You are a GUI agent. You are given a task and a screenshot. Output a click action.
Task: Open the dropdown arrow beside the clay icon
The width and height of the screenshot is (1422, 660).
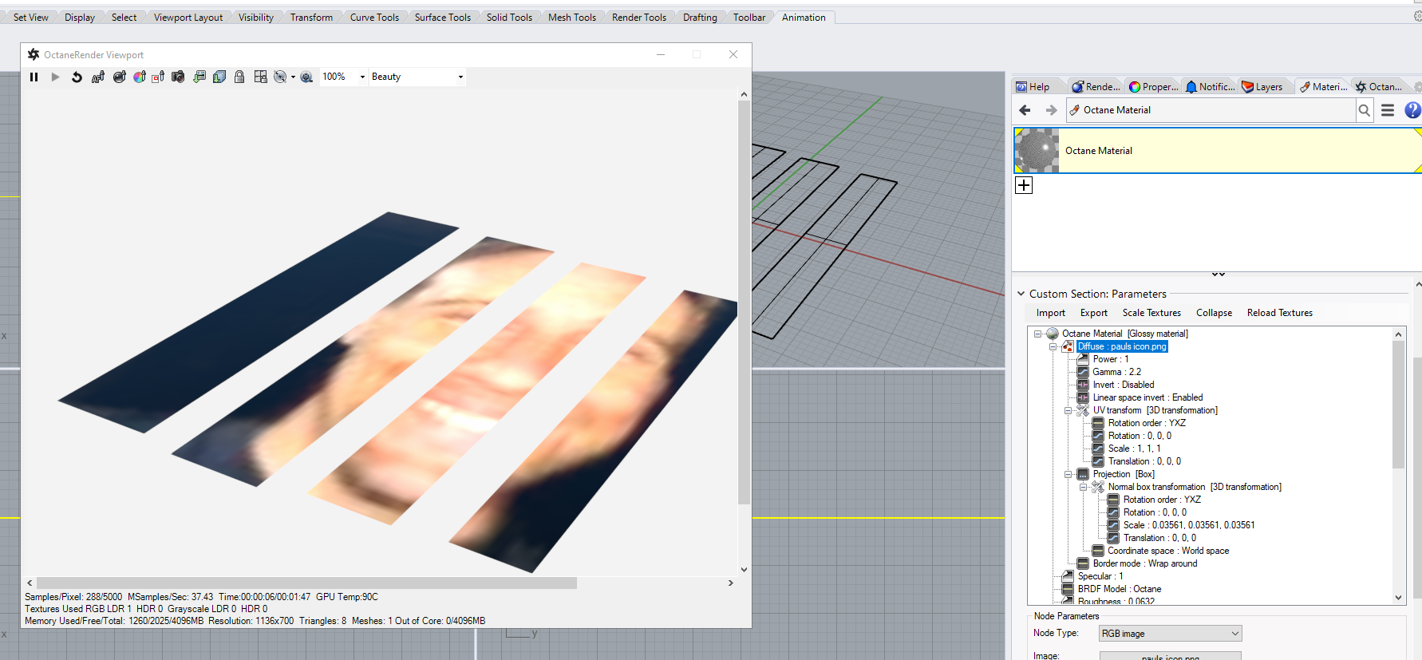(x=293, y=77)
